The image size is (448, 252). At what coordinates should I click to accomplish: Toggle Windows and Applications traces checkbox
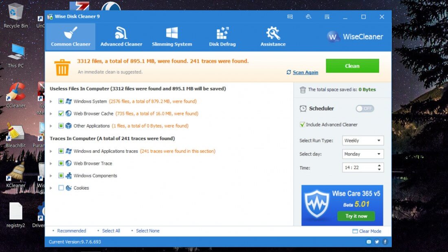[x=61, y=151]
